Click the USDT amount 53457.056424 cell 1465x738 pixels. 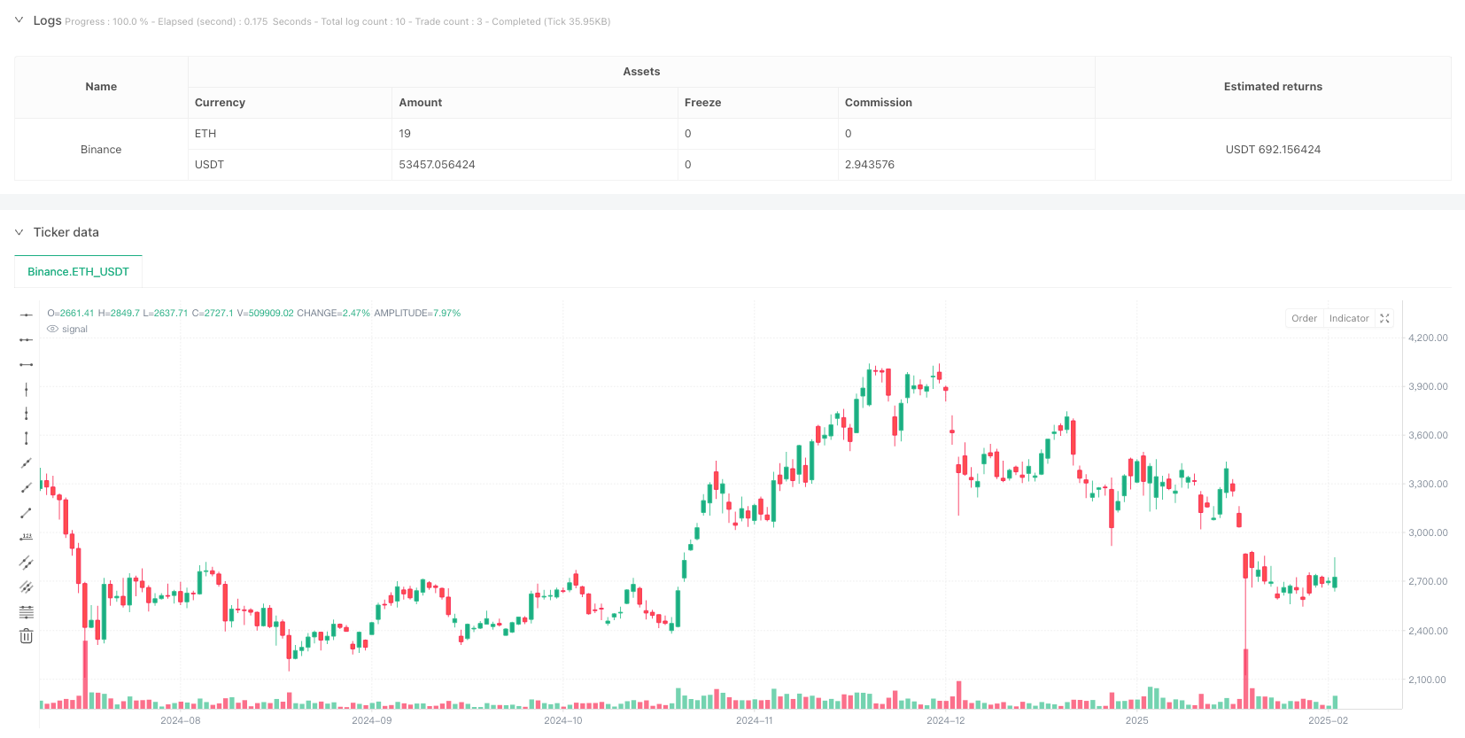[x=437, y=165]
